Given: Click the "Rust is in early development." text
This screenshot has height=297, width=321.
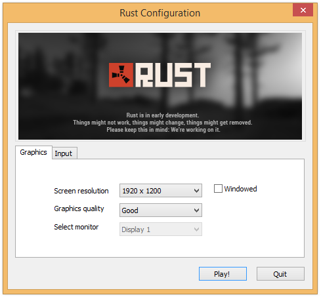Looking at the screenshot, I should [x=163, y=115].
